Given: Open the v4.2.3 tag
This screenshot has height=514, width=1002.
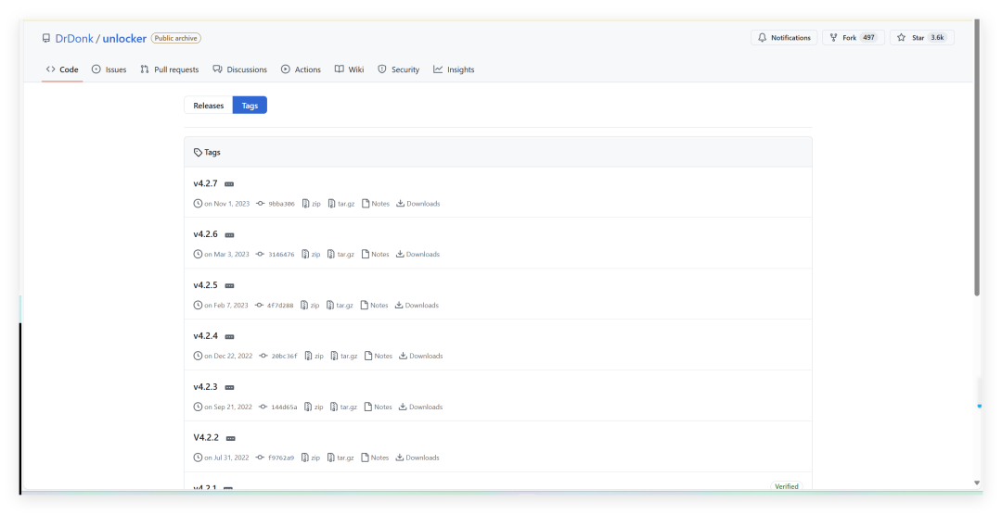Looking at the screenshot, I should (x=205, y=386).
